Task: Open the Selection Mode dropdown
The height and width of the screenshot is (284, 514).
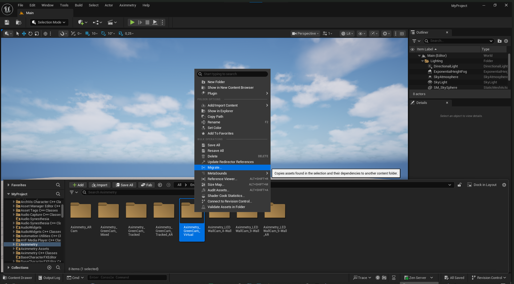Action: [x=49, y=22]
